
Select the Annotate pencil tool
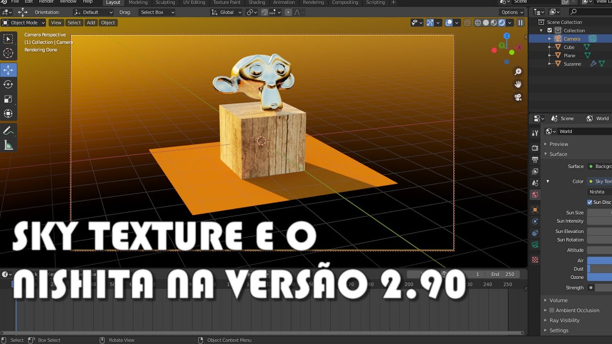8,131
